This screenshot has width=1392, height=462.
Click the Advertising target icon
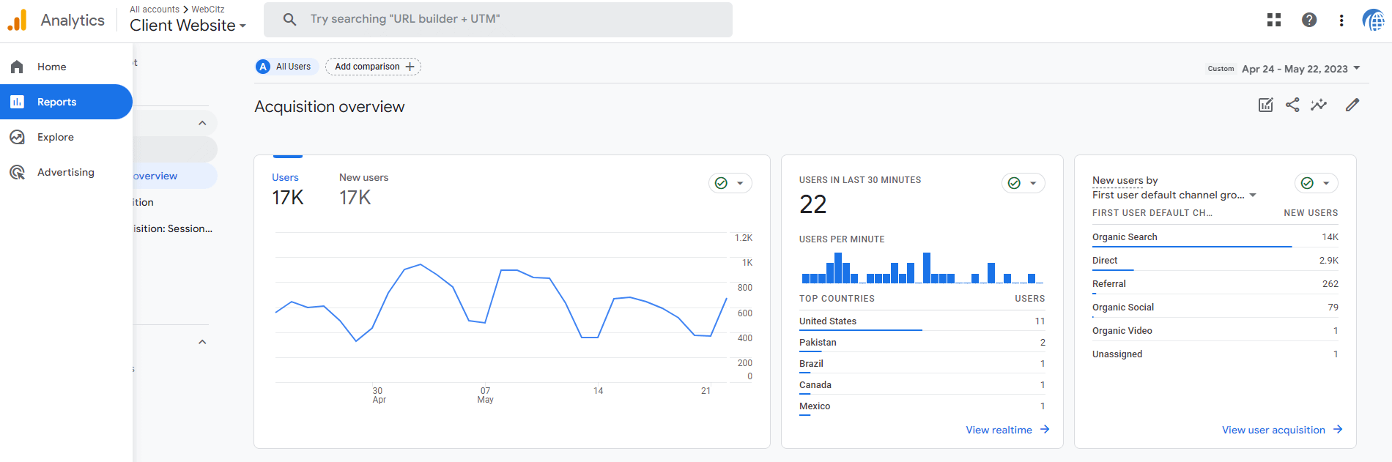17,172
